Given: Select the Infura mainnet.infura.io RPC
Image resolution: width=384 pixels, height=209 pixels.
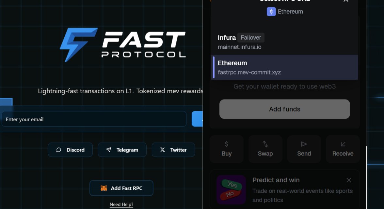Looking at the screenshot, I should [285, 42].
